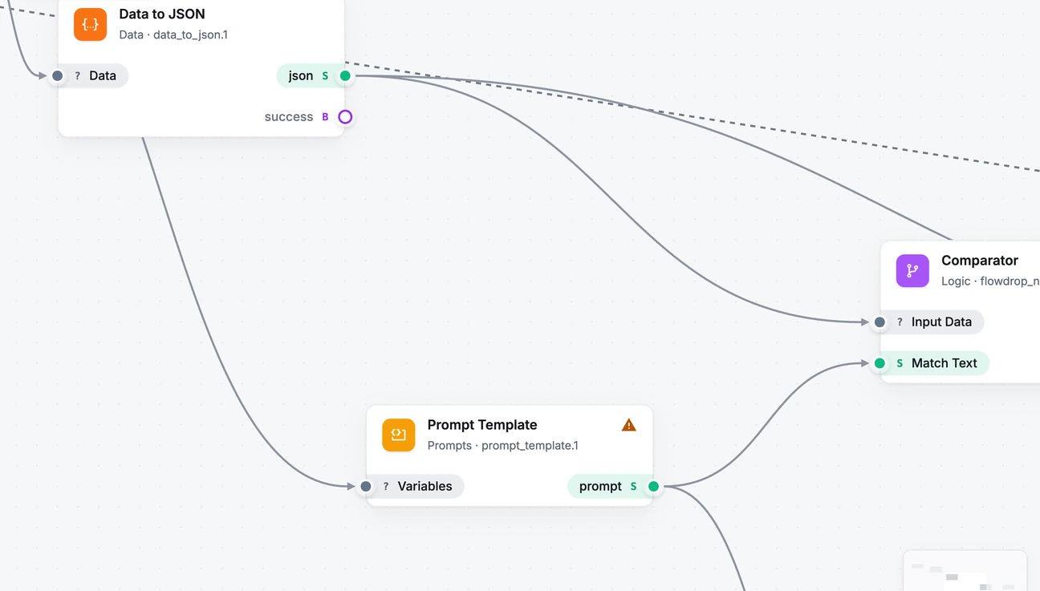Click the purple Comparator branch icon
1040x591 pixels.
click(912, 271)
